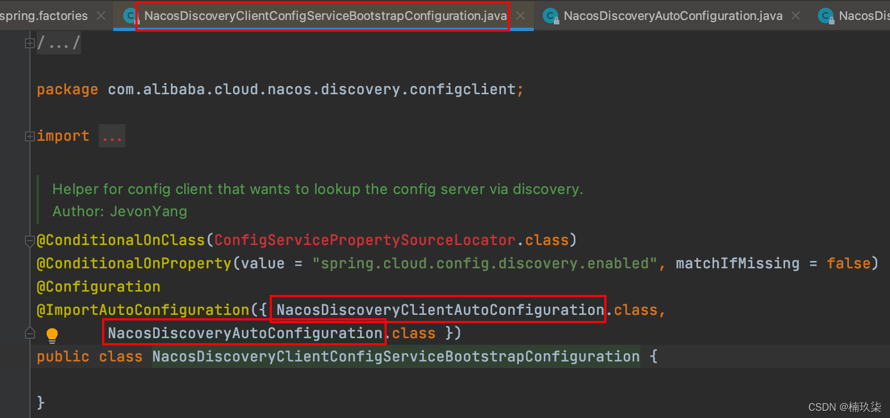The height and width of the screenshot is (418, 890).
Task: Collapse the annotation block at @ConditionalOnClass
Action: click(x=30, y=240)
